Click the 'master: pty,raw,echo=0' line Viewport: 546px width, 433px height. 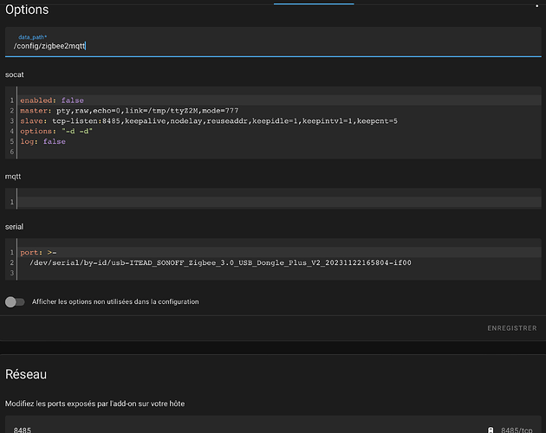[129, 111]
